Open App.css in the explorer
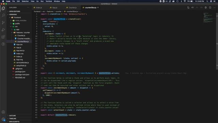This screenshot has width=218, height=123. 19,44
